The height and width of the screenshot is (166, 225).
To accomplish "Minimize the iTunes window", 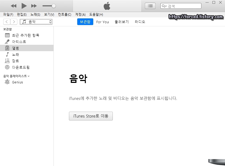I will 207,2.
